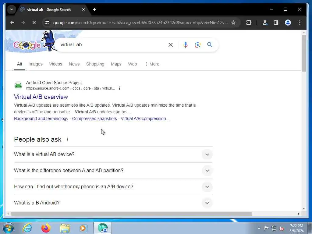Clear the search box text
Viewport: 312px width, 234px height.
coord(171,45)
